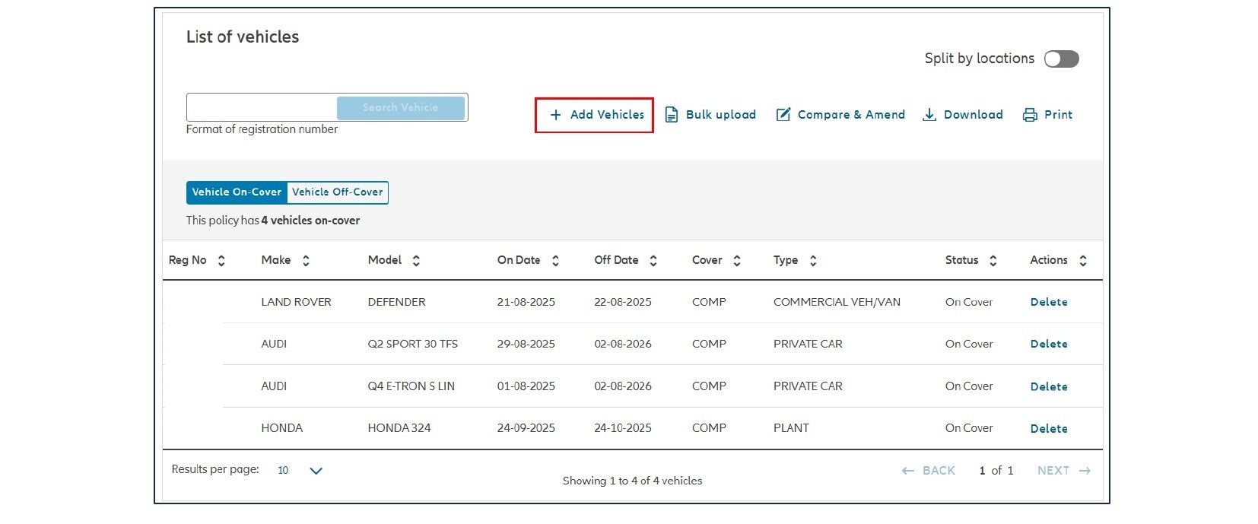
Task: Select the DEFENDER model cell
Action: 397,302
